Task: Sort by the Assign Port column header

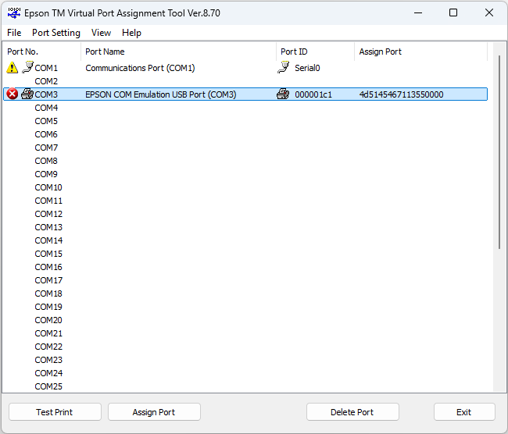Action: point(420,52)
